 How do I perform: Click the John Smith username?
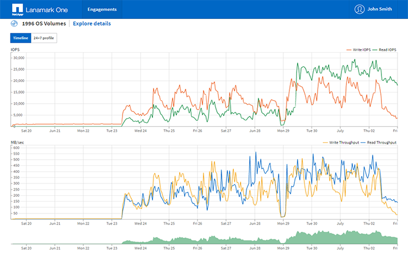tap(383, 9)
